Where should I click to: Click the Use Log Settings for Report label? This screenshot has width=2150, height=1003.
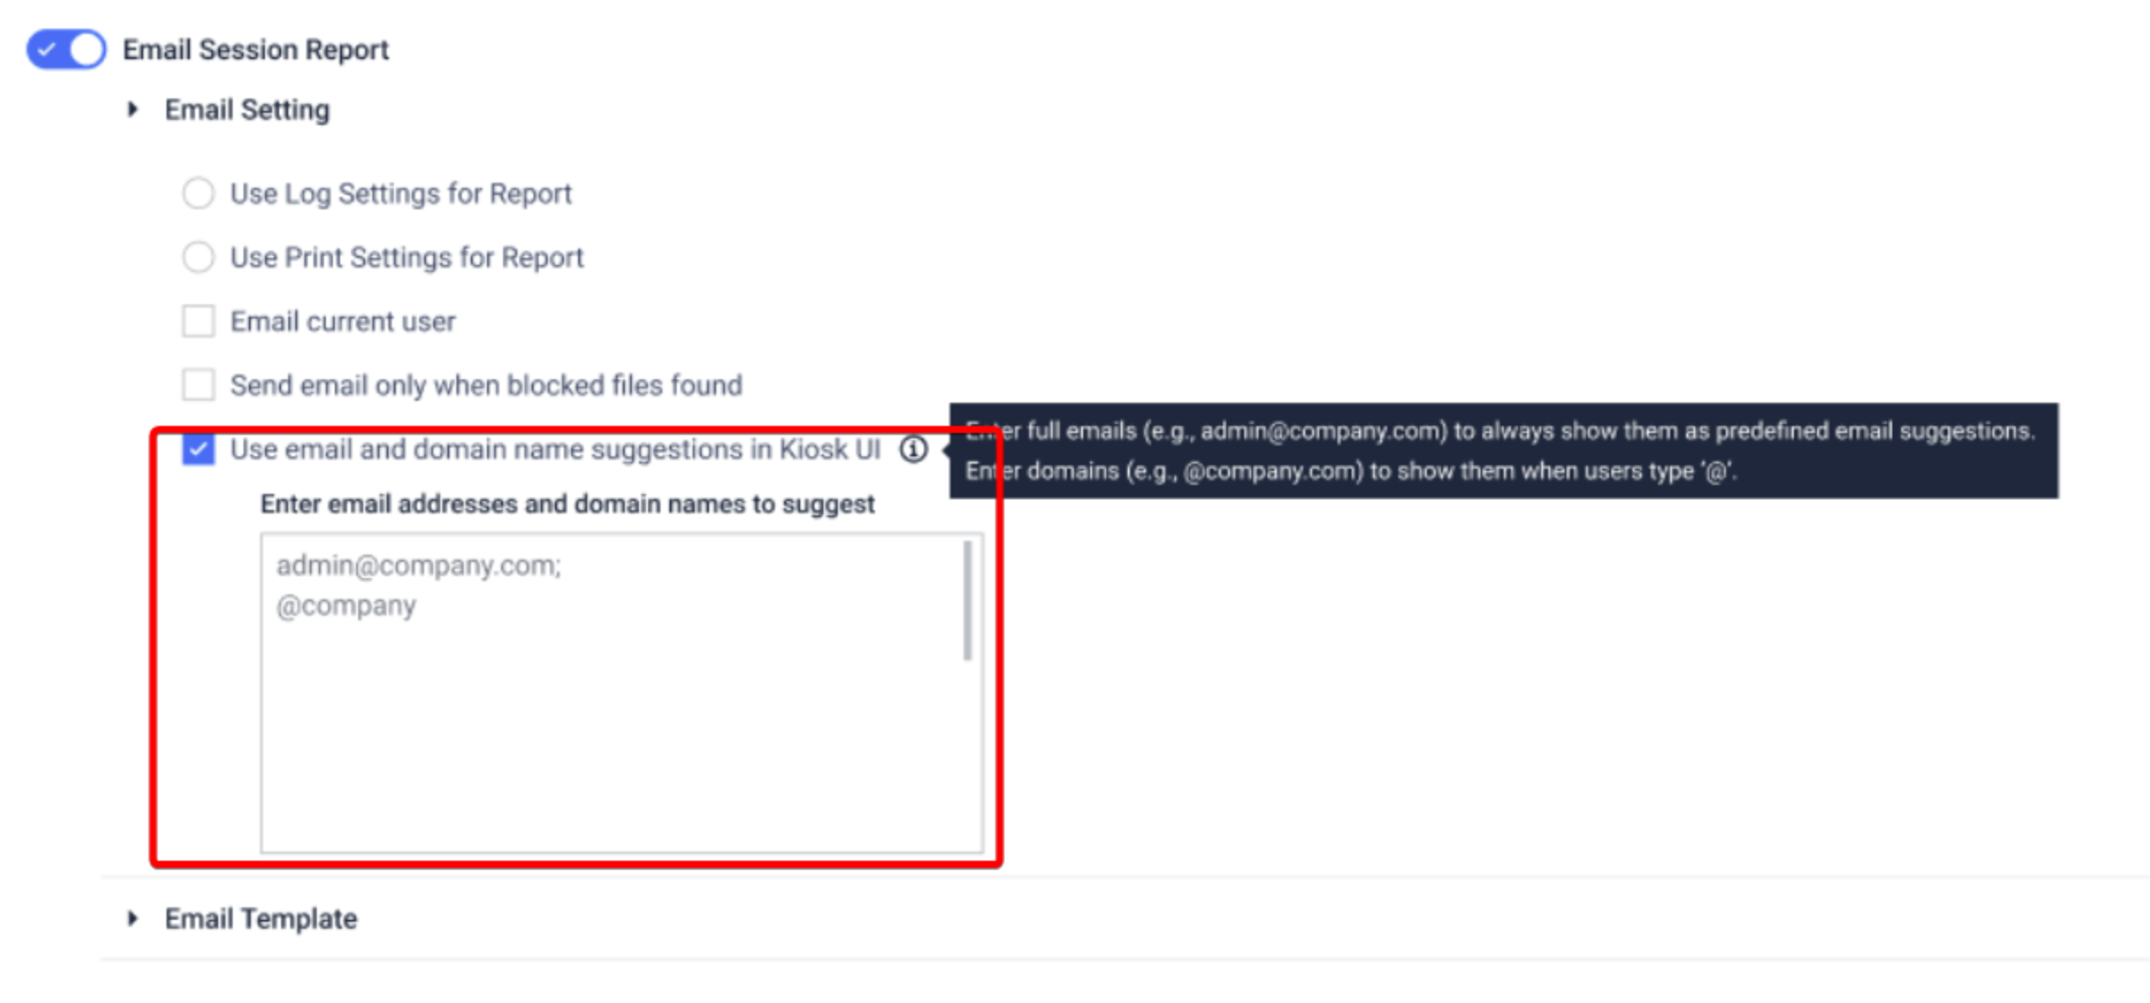pyautogui.click(x=401, y=194)
